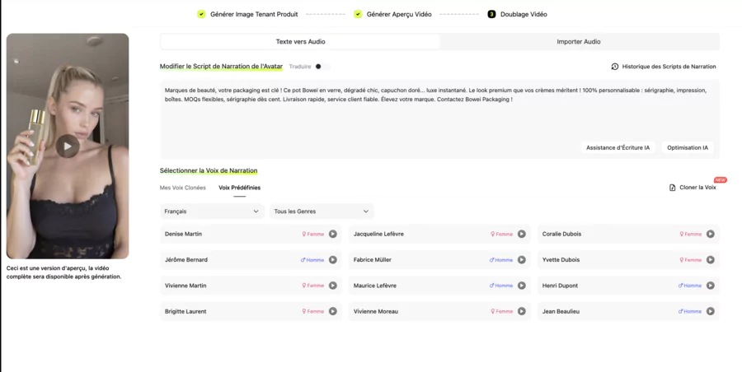Screen dimensions: 742x372
Task: Select the Coralie Dubois voice
Action: point(628,234)
